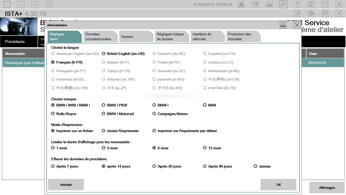Click the Nouveautés column header

point(23,54)
